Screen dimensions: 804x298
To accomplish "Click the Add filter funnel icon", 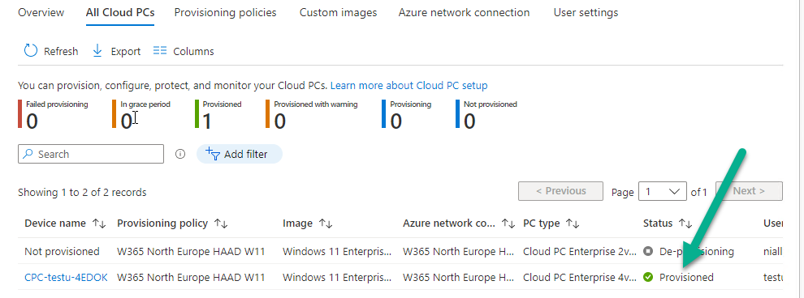I will (212, 153).
